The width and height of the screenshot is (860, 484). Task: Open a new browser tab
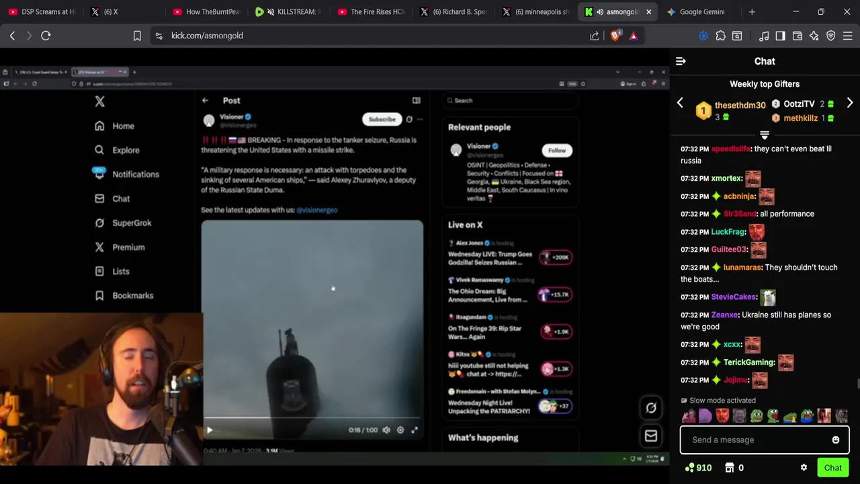[752, 11]
